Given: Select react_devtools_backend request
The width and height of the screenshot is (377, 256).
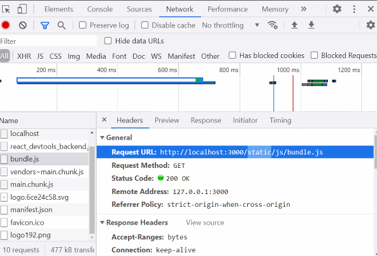Looking at the screenshot, I should tap(45, 146).
